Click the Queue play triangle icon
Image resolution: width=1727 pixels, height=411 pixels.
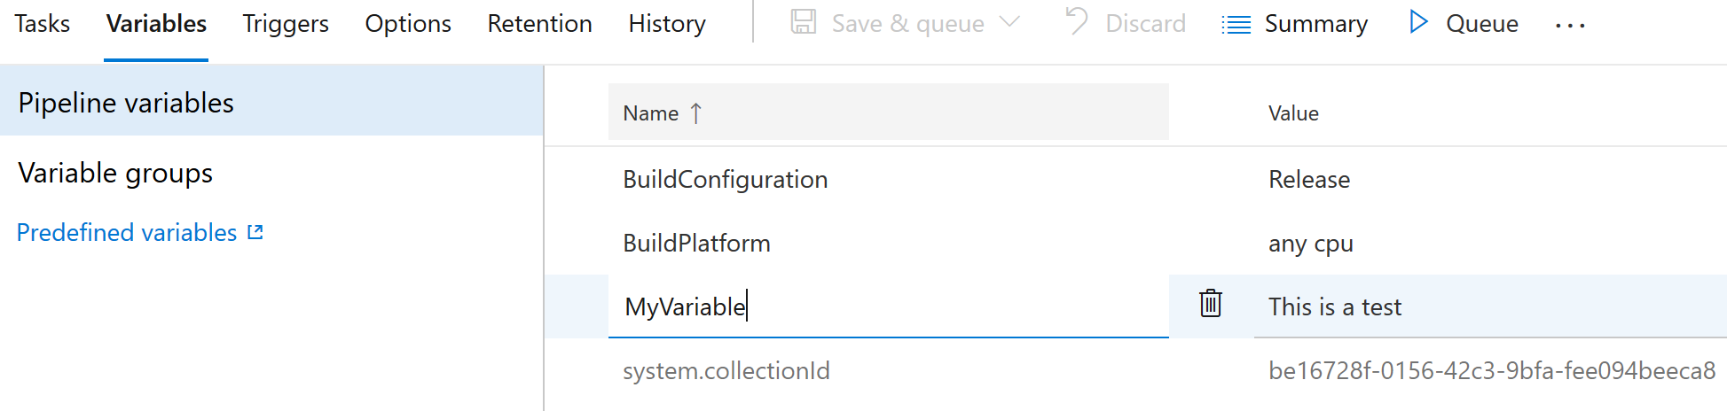(x=1418, y=22)
